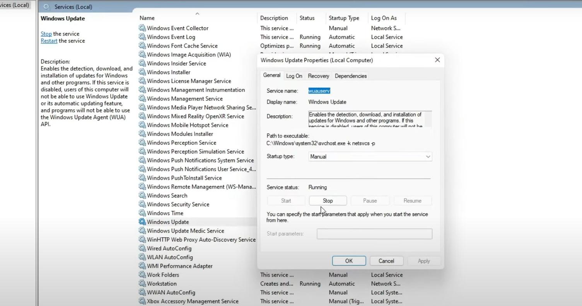Click the Description column header
The width and height of the screenshot is (582, 306).
pos(277,18)
